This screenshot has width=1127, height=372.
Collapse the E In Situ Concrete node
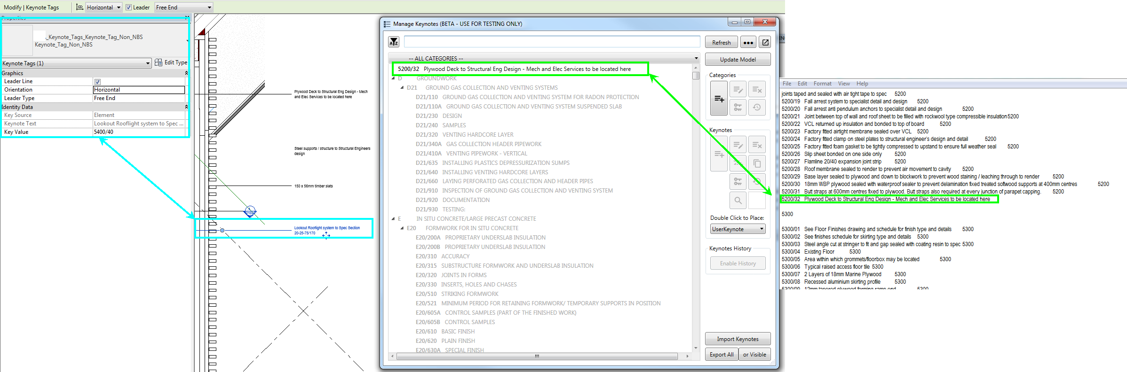393,218
